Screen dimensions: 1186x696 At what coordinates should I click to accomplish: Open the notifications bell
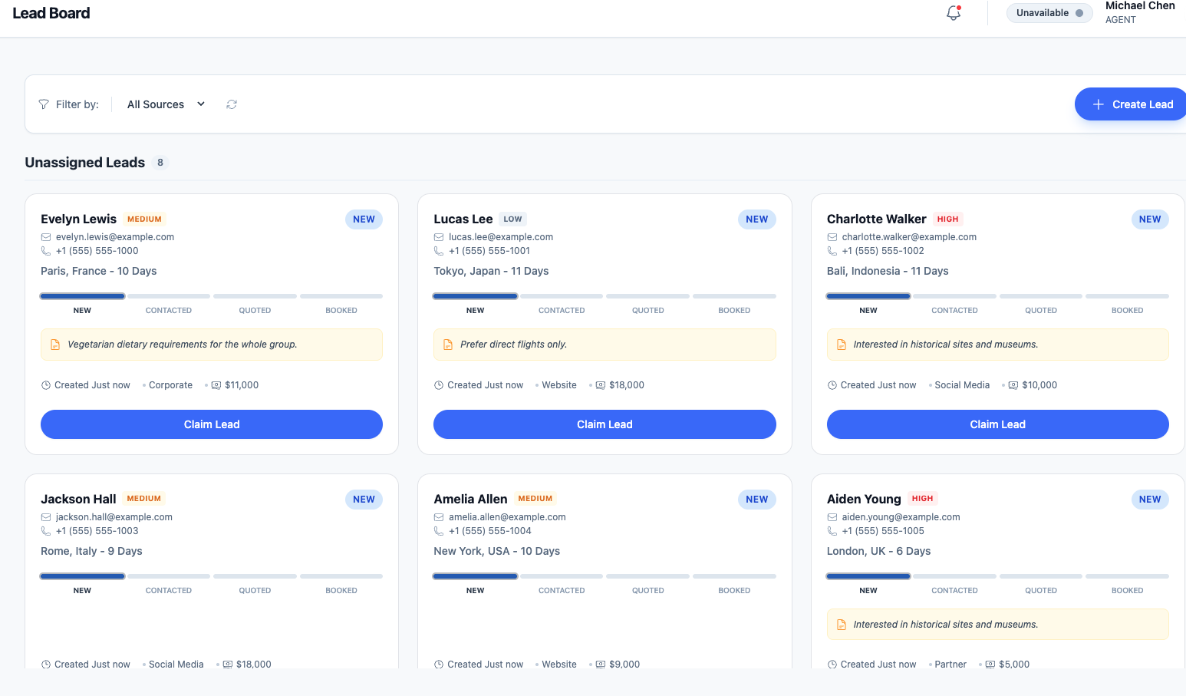coord(954,13)
